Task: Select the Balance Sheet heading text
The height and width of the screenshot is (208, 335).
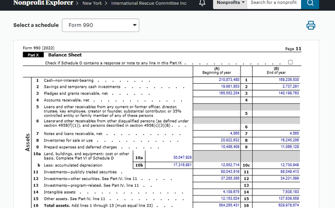Action: 65,55
